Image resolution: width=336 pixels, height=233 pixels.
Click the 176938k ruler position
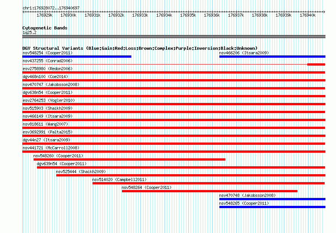pyautogui.click(x=260, y=15)
